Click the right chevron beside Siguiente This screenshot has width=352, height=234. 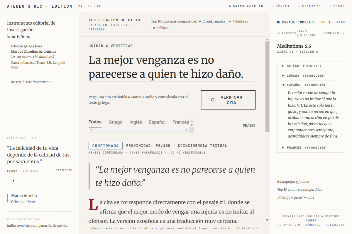click(x=344, y=33)
